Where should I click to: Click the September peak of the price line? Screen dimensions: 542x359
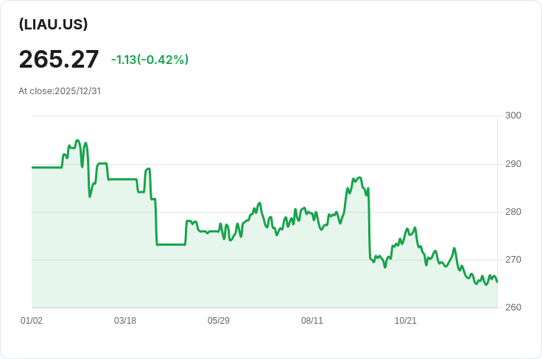pos(359,178)
